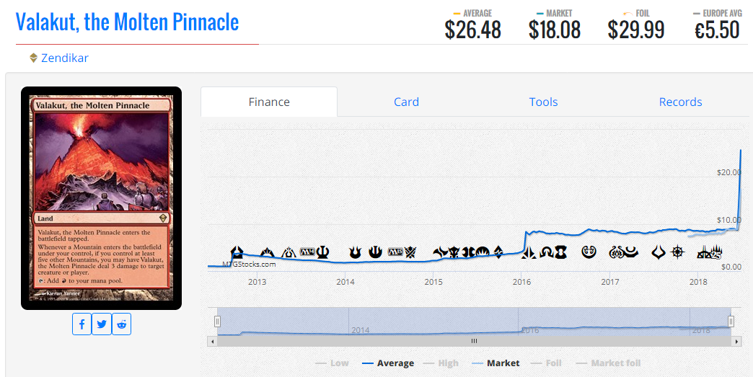
Task: Share card on Facebook
Action: (x=82, y=324)
